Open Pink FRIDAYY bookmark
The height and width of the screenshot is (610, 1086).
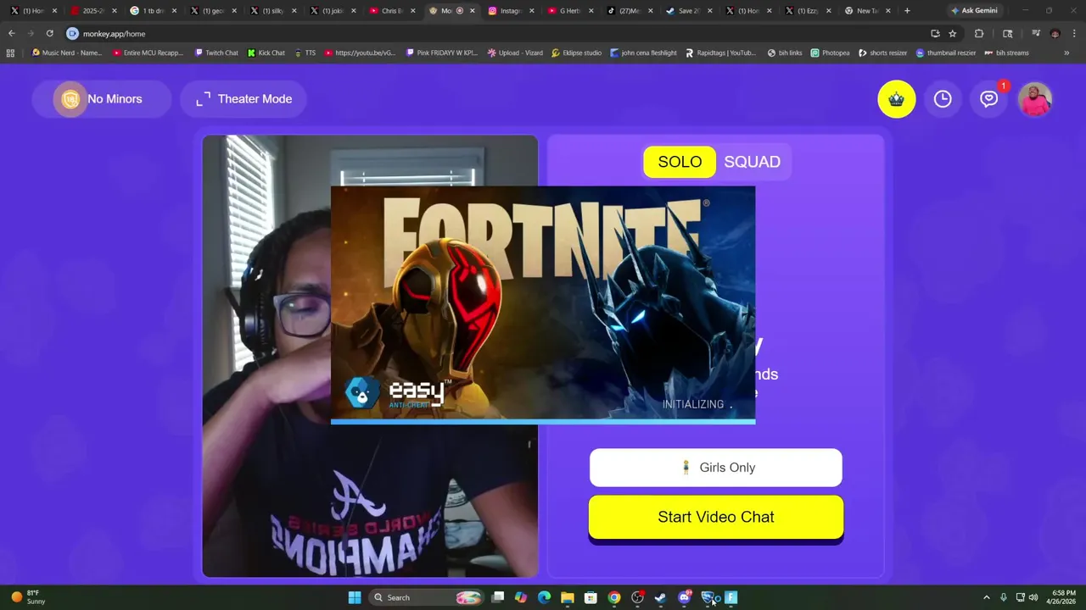pyautogui.click(x=442, y=53)
